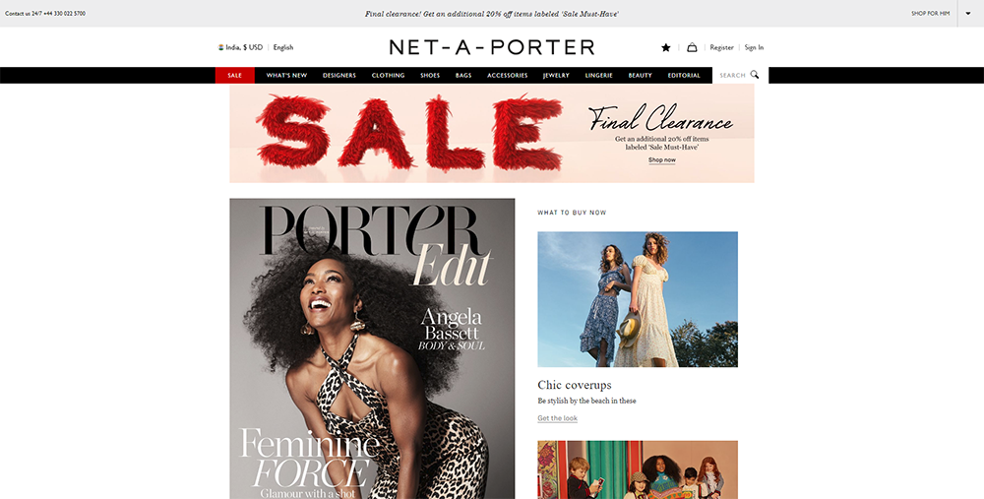Image resolution: width=984 pixels, height=499 pixels.
Task: Open the Chic coverups photo
Action: [x=638, y=299]
